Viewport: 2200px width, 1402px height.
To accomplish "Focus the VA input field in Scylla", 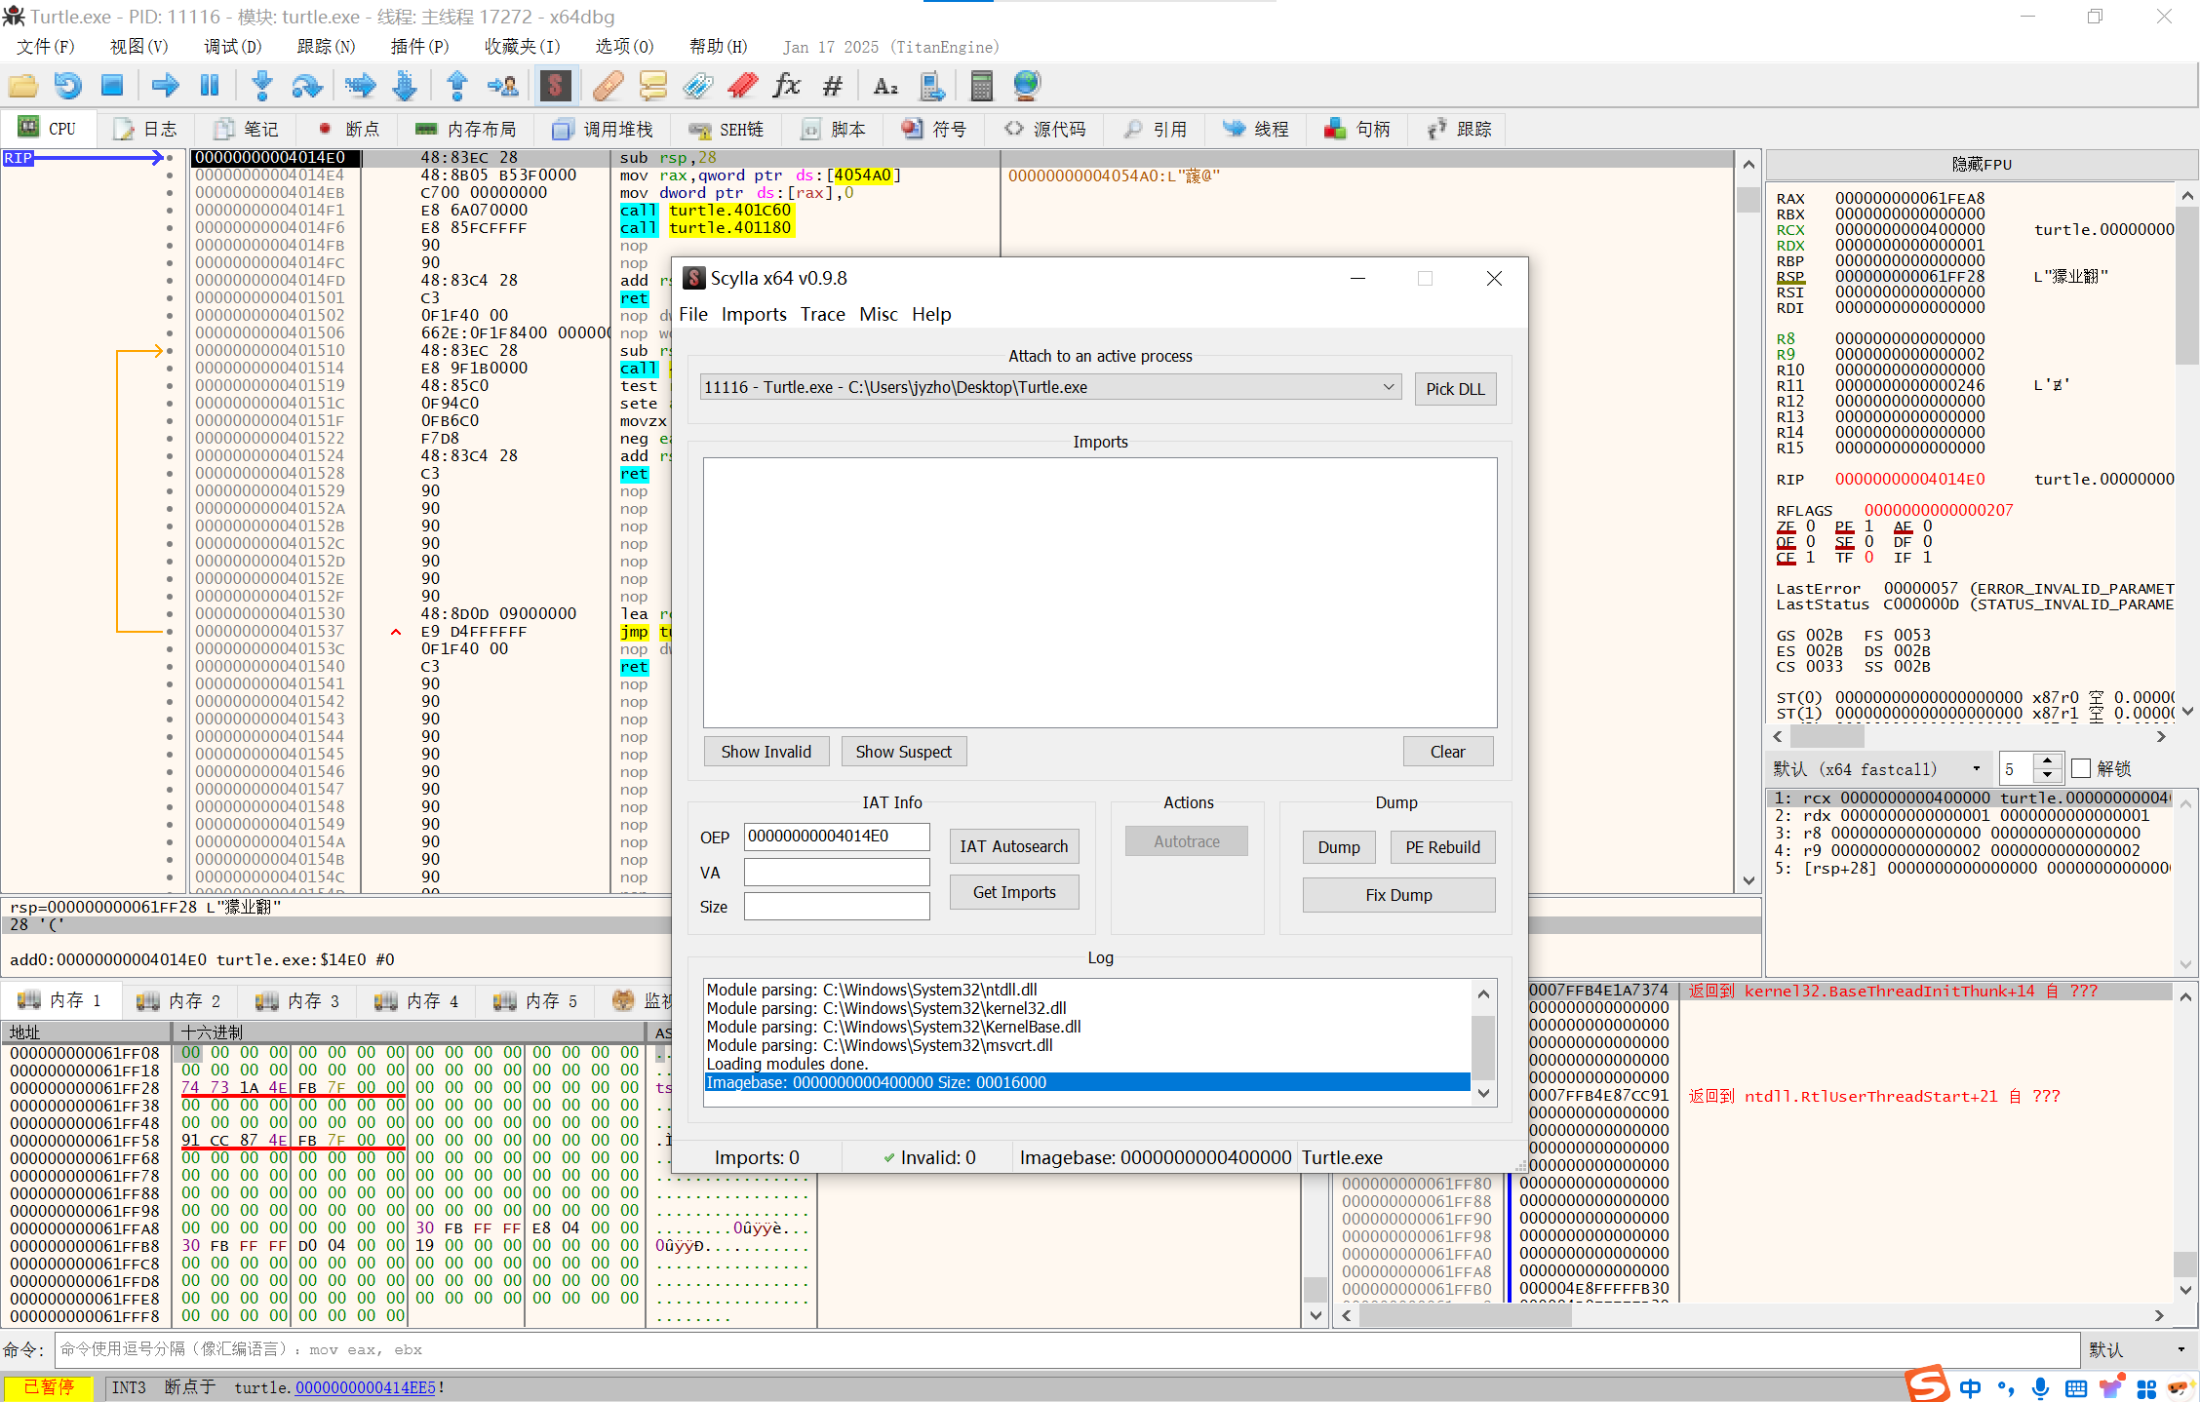I will pos(837,872).
